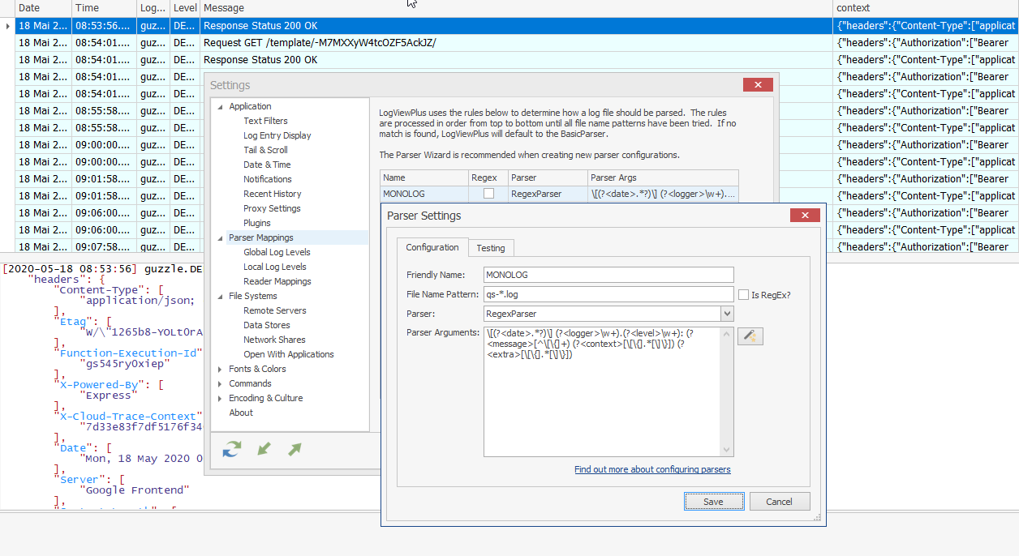1019x556 pixels.
Task: Select the Request GET /template/ log row
Action: pos(516,42)
